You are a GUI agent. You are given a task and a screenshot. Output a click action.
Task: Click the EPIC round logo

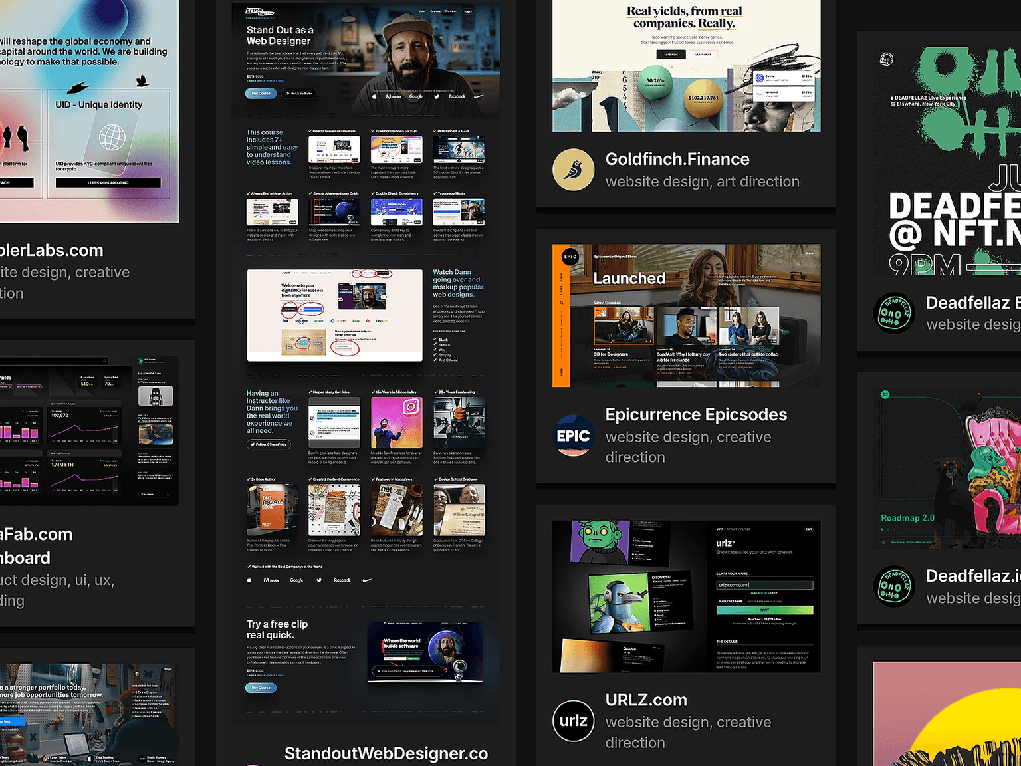(573, 436)
